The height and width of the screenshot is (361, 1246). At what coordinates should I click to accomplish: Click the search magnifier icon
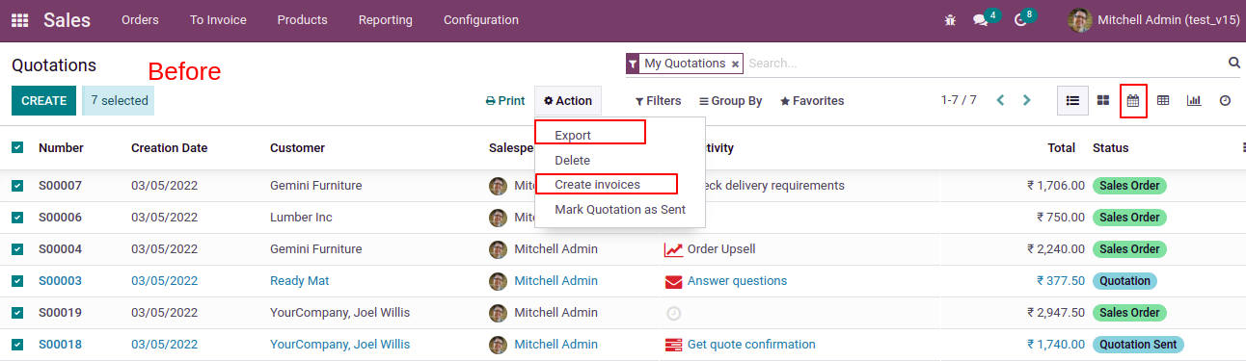click(1233, 64)
